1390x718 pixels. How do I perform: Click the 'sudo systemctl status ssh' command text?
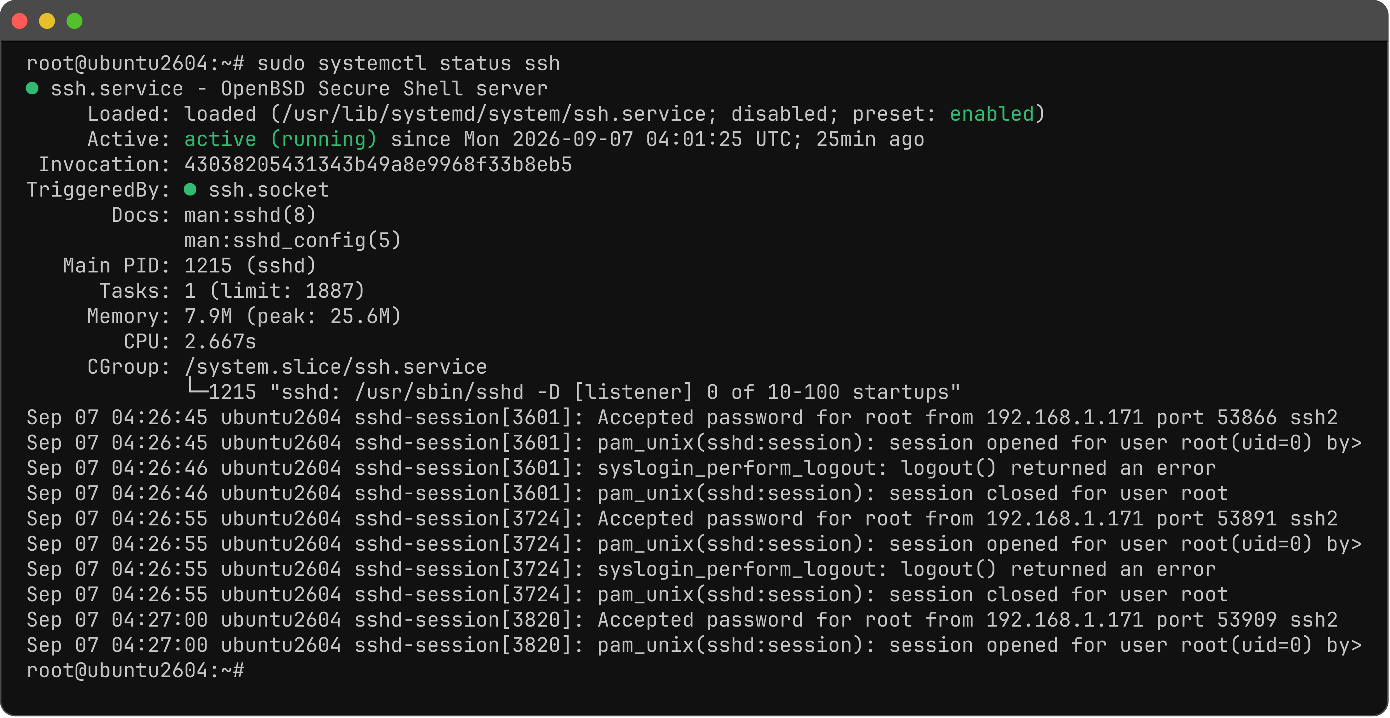coord(409,64)
